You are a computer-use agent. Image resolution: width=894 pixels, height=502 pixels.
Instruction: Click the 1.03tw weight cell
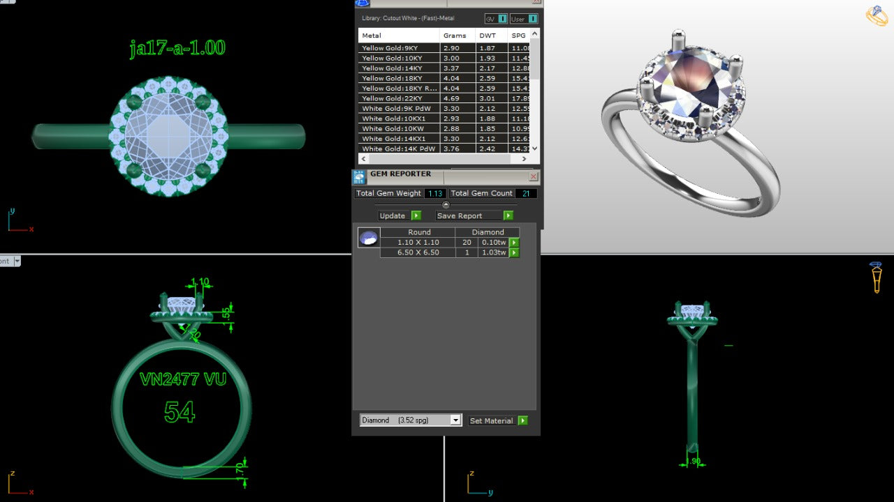click(493, 252)
